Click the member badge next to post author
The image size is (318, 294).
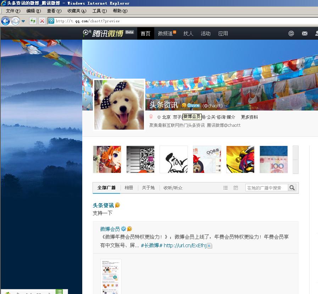tap(117, 205)
